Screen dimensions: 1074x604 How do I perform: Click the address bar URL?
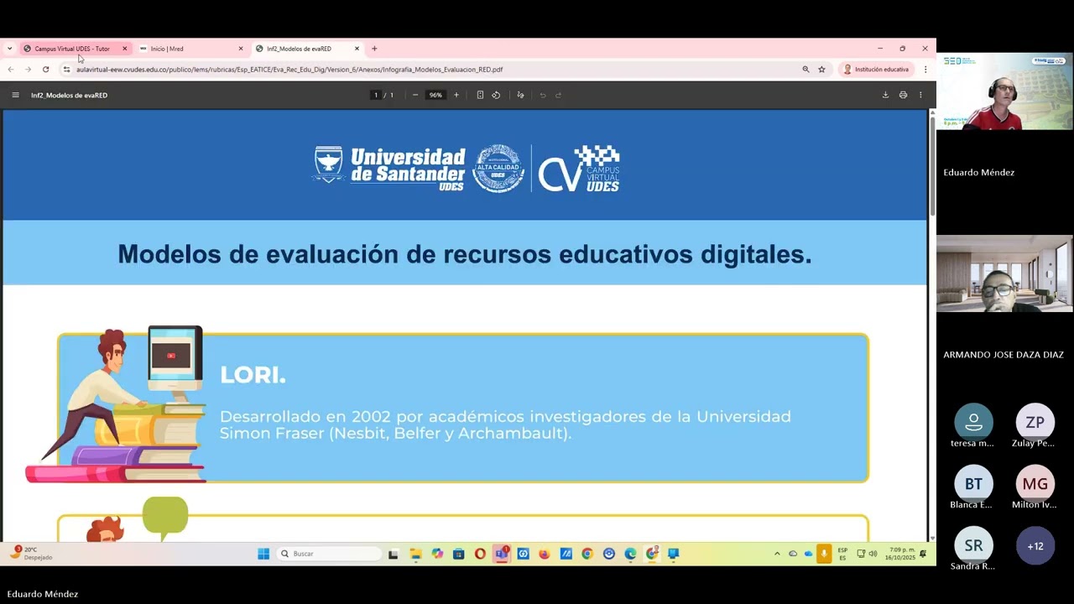click(289, 70)
